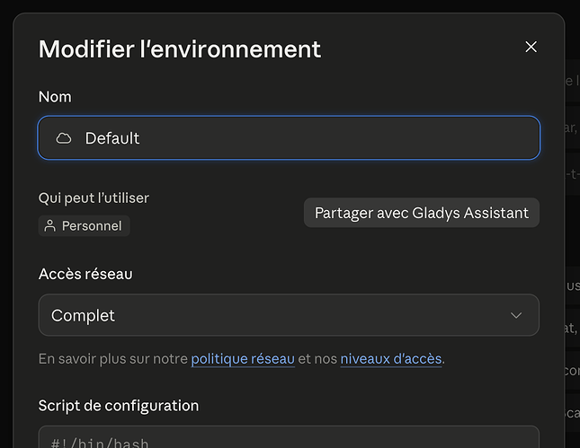The height and width of the screenshot is (448, 580).
Task: Open the Accès réseau dropdown showing Complet
Action: click(289, 315)
